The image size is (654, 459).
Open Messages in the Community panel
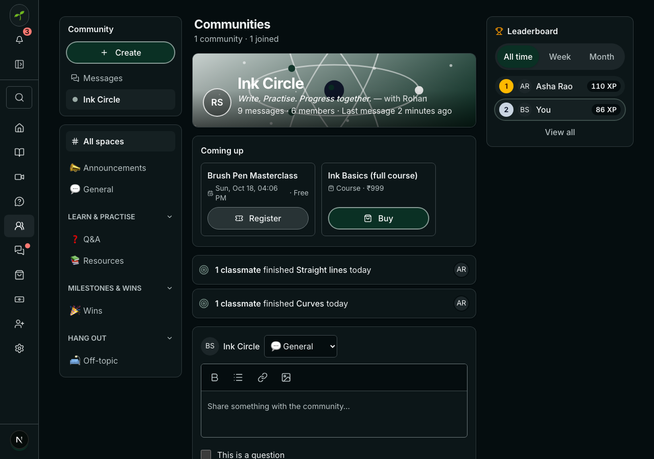[x=121, y=78]
